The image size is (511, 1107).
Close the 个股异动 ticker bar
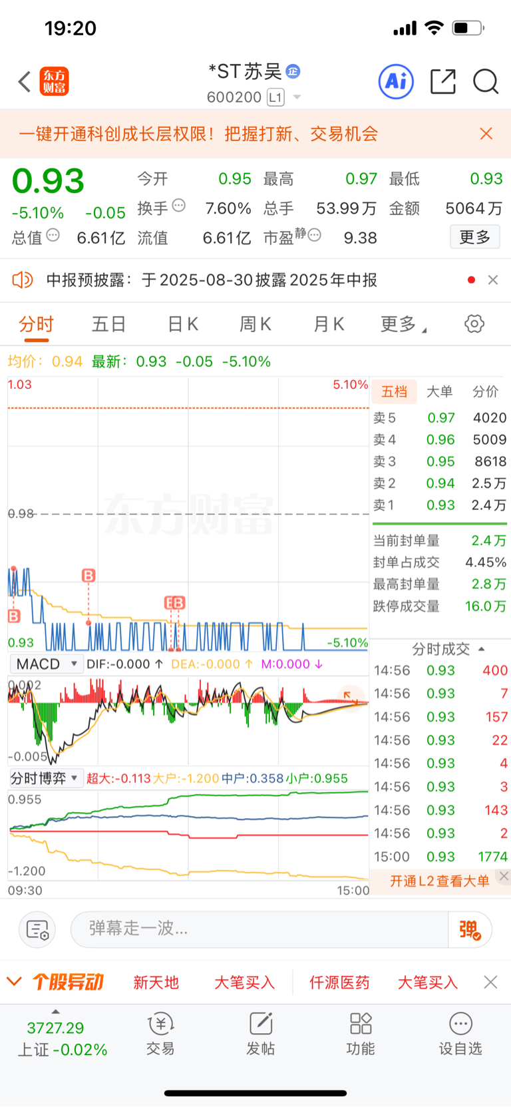click(490, 982)
